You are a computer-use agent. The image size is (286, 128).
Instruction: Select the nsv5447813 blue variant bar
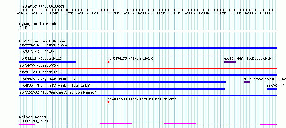click(x=122, y=82)
